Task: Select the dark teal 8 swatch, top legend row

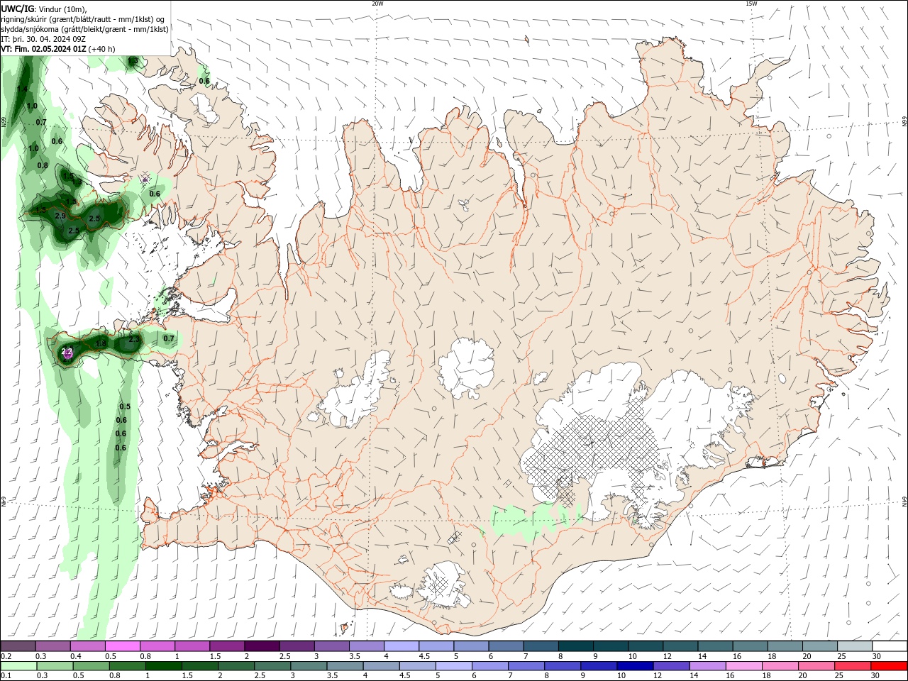Action: pyautogui.click(x=576, y=646)
